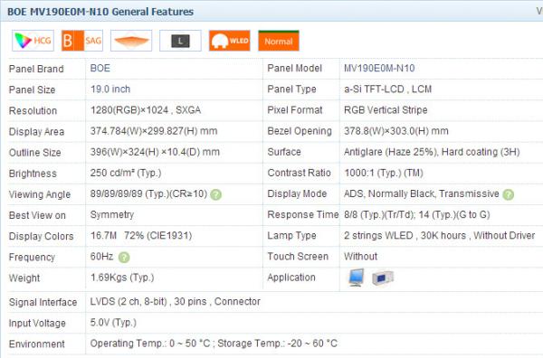The image size is (543, 358).
Task: Click the Signal Interface label
Action: tap(43, 302)
